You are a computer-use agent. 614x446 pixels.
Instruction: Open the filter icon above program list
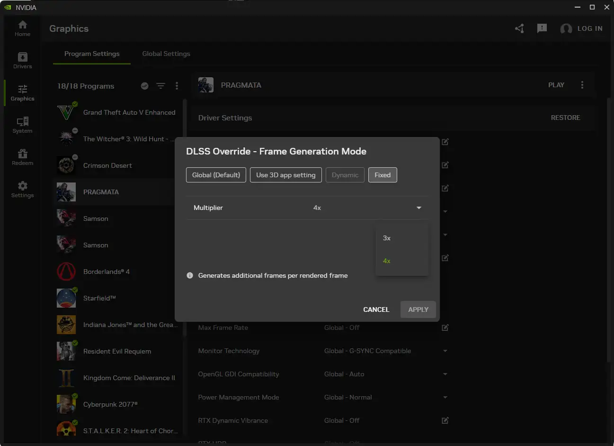tap(161, 86)
